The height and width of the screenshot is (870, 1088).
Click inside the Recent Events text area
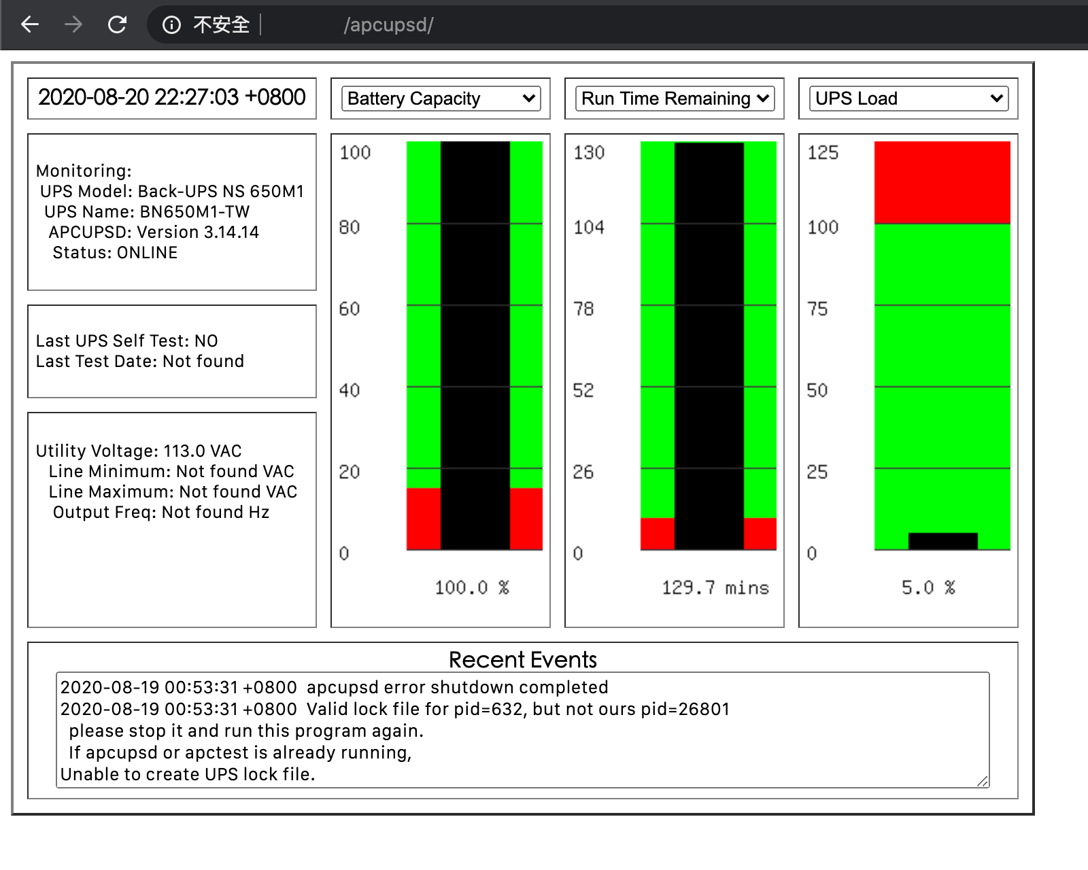coord(521,731)
